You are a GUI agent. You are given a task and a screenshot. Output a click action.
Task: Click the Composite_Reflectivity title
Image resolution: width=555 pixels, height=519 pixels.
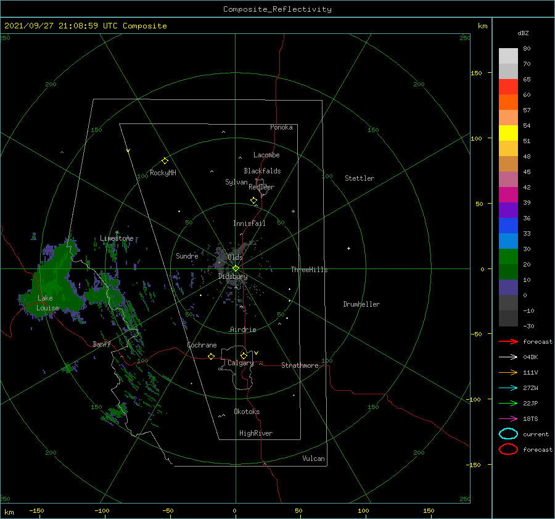[277, 9]
